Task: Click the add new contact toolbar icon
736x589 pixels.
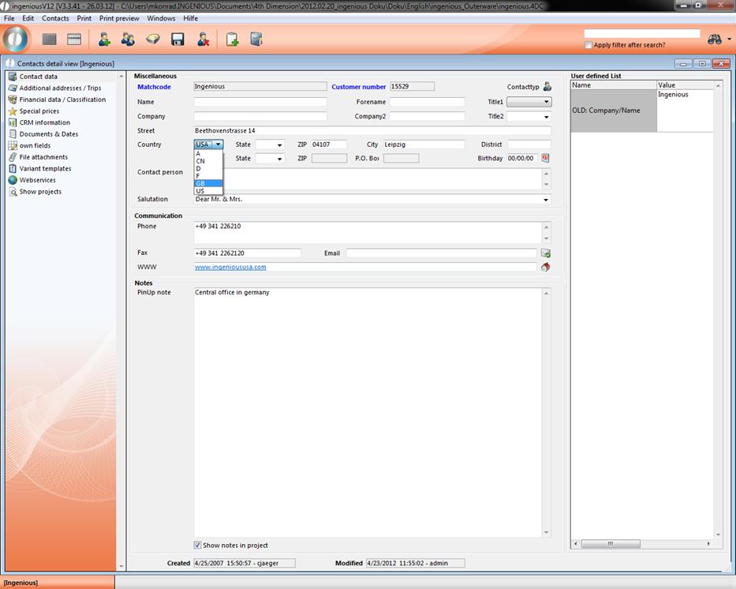Action: click(x=103, y=39)
